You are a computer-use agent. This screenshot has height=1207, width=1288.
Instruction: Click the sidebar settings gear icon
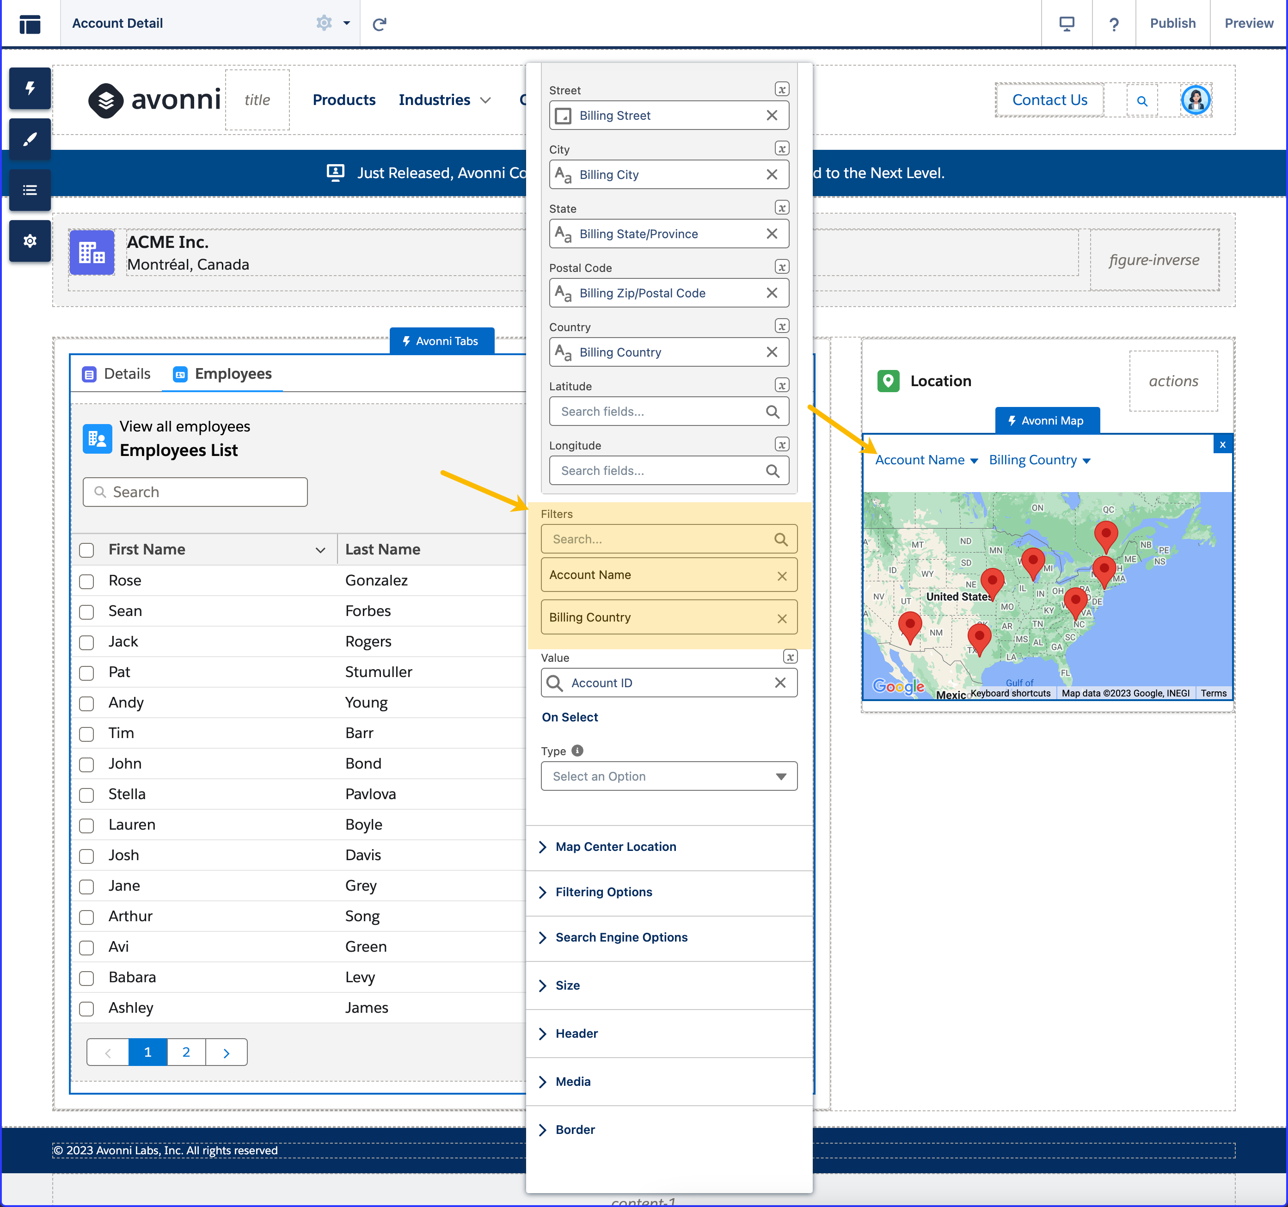[30, 241]
